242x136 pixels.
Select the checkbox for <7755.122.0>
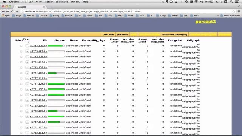[21, 51]
